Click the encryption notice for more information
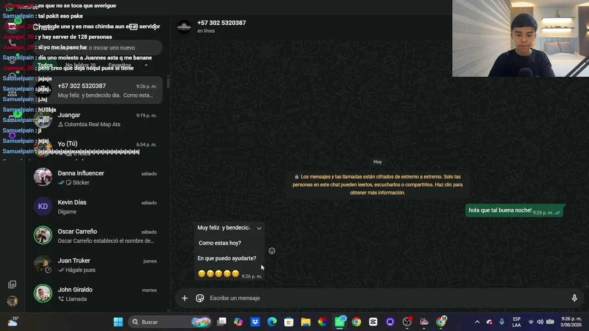 pos(377,184)
